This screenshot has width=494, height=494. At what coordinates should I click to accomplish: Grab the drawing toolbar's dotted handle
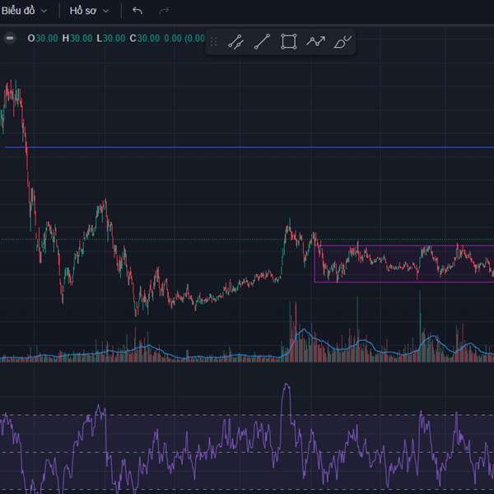213,42
